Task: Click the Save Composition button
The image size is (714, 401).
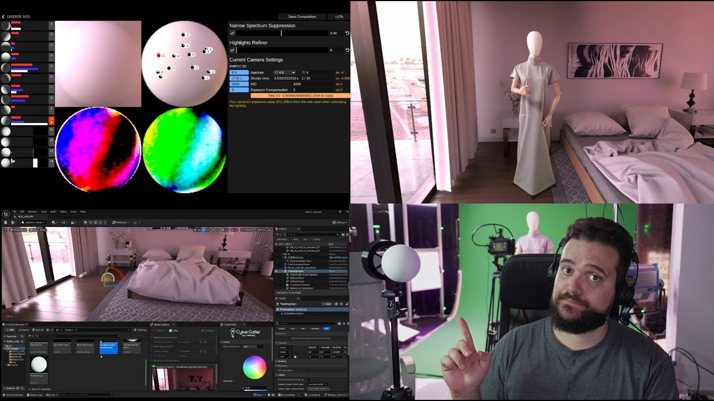Action: (302, 17)
